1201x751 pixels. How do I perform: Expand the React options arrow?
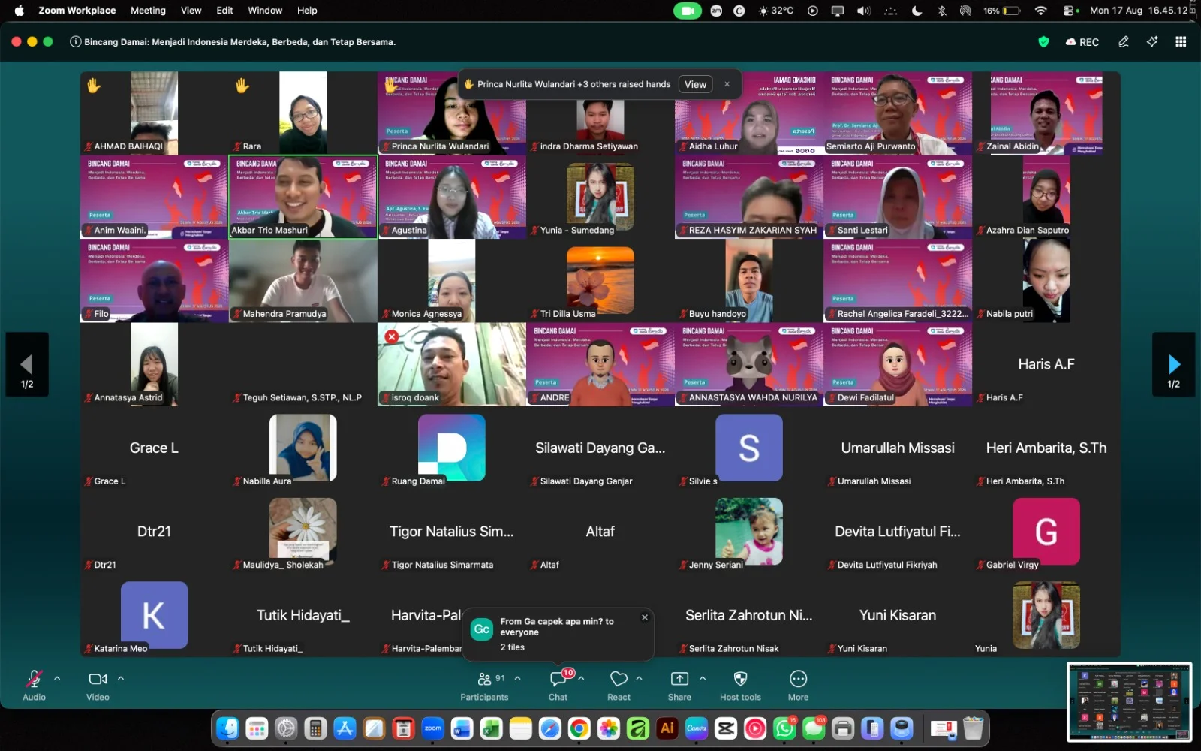coord(639,678)
